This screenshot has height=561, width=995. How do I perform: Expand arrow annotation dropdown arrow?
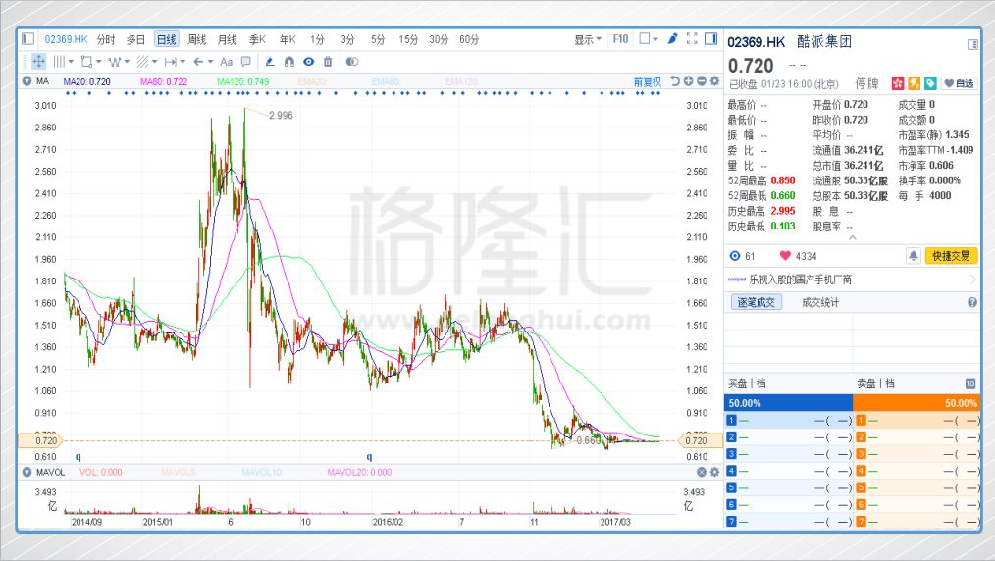click(x=210, y=62)
